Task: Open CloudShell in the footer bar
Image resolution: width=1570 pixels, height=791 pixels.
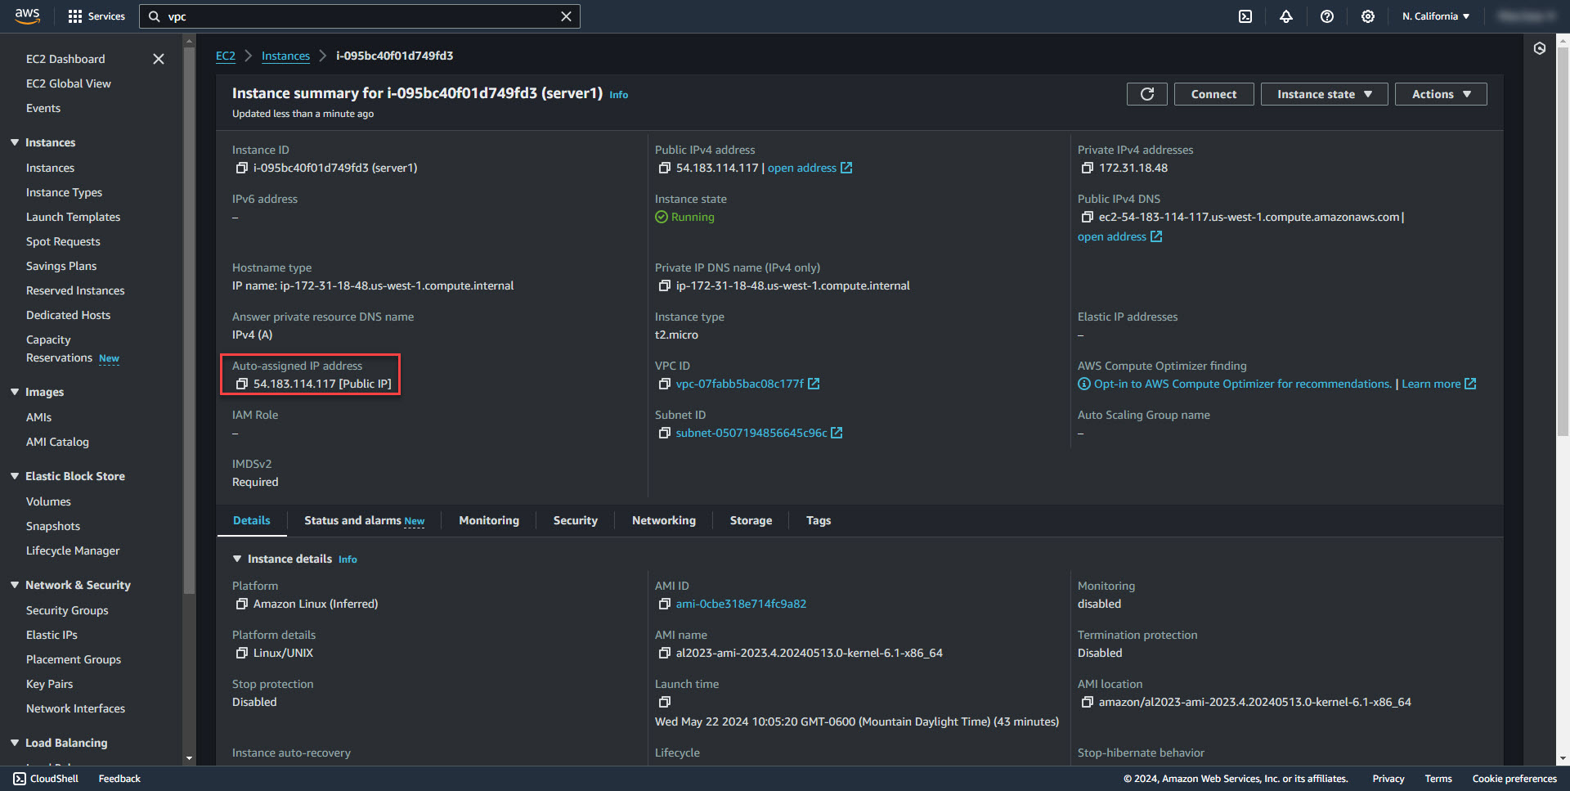Action: (46, 779)
